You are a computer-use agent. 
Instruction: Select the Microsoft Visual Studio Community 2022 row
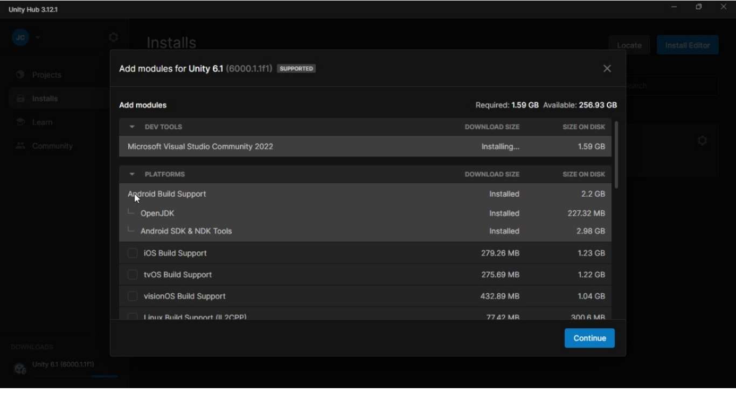(x=365, y=146)
